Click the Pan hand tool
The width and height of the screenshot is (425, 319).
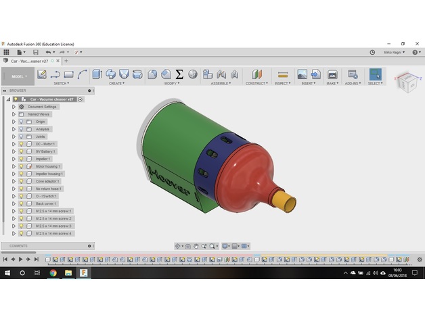[x=196, y=246]
